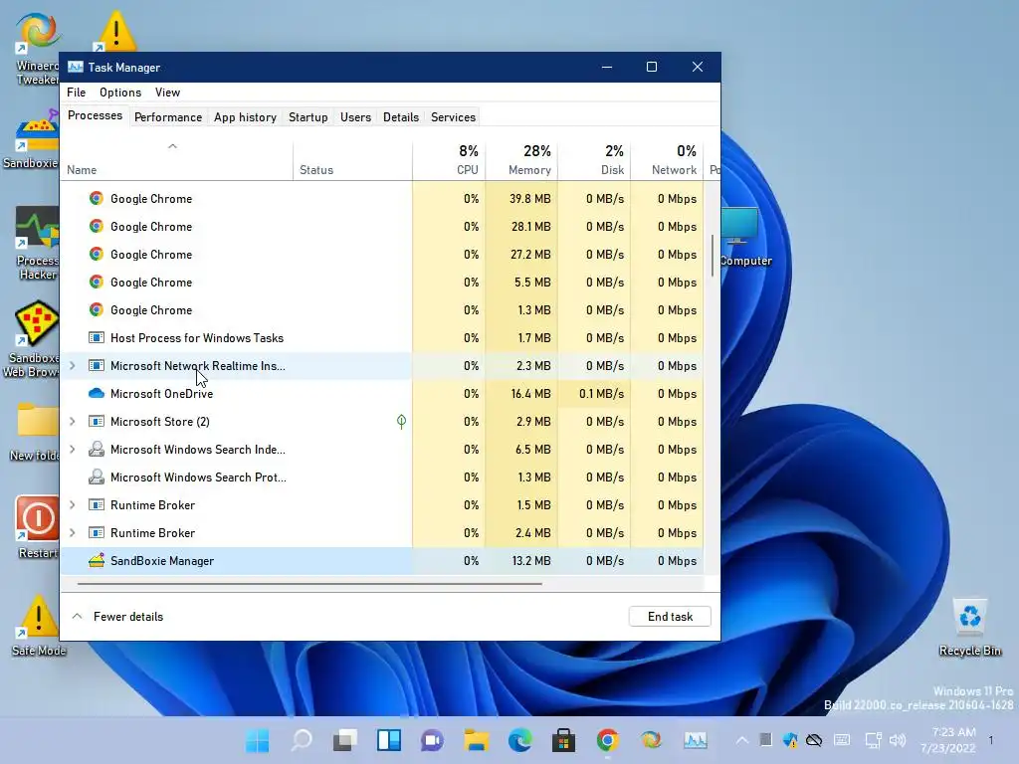Switch to Task Manager taskbar icon
The image size is (1019, 764).
pyautogui.click(x=696, y=740)
